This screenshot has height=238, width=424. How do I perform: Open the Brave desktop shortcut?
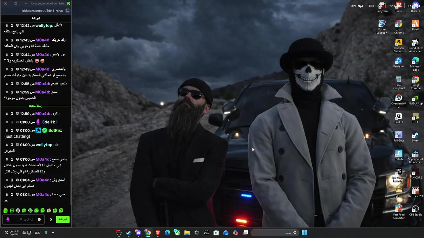[x=399, y=7]
